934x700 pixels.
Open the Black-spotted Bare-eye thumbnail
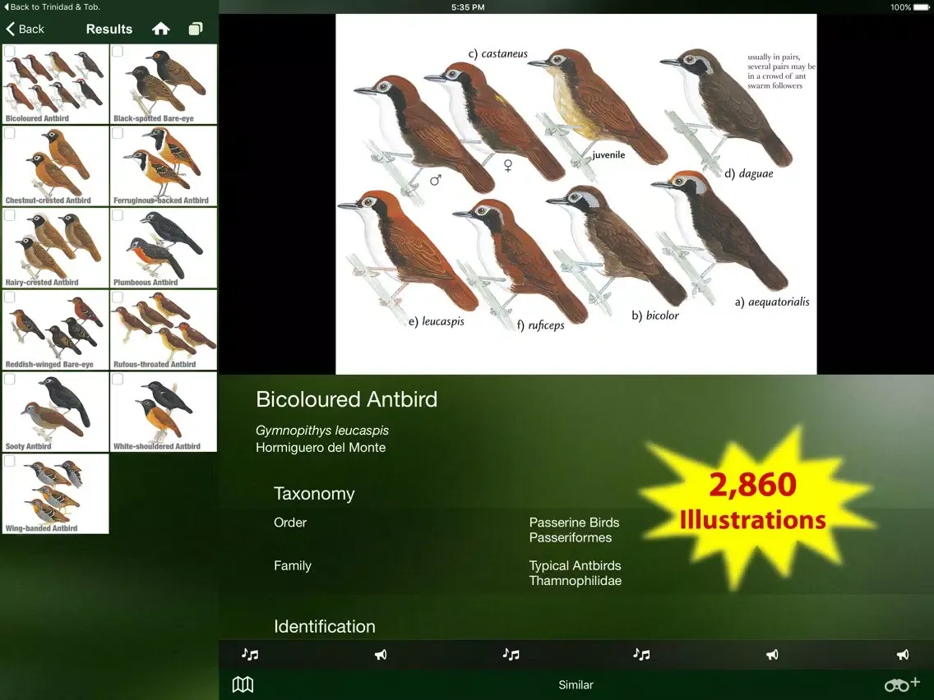coord(164,84)
